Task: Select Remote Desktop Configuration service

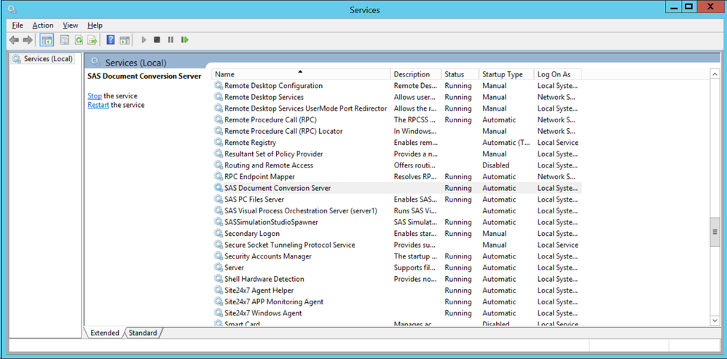Action: point(274,86)
